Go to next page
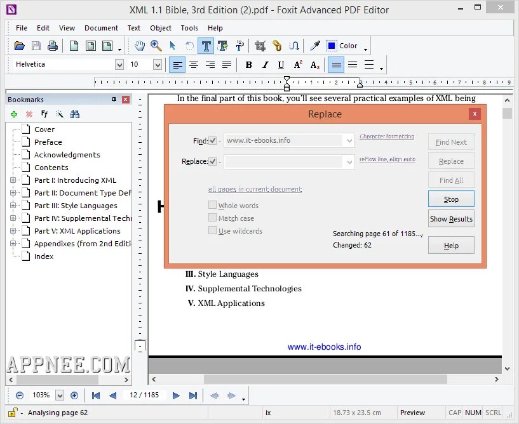This screenshot has height=424, width=519. click(x=176, y=395)
